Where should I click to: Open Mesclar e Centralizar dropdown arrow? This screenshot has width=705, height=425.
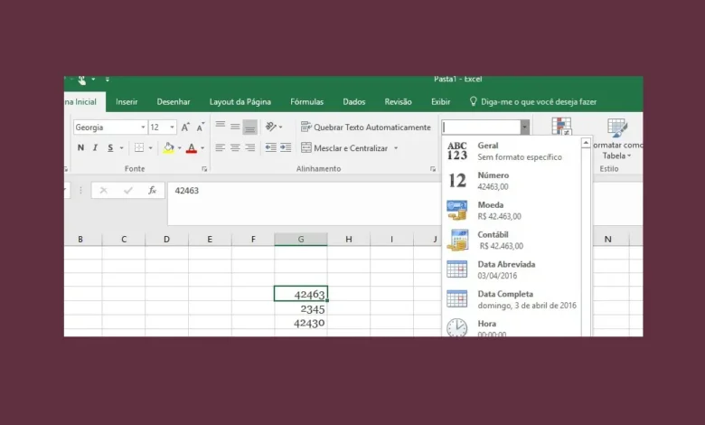click(396, 148)
